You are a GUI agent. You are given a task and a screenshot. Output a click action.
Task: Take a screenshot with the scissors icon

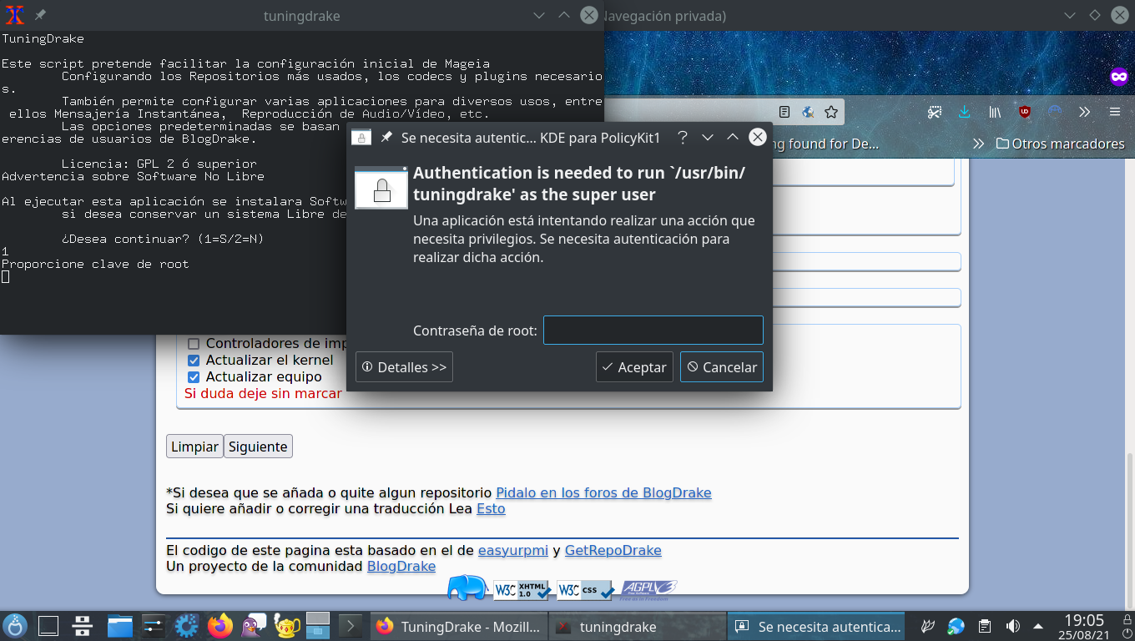935,112
